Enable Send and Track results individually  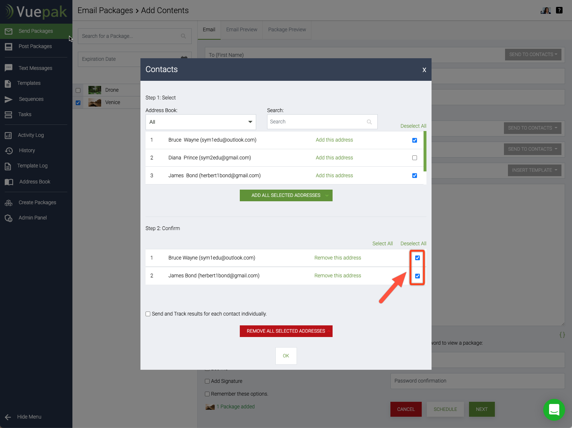click(148, 314)
